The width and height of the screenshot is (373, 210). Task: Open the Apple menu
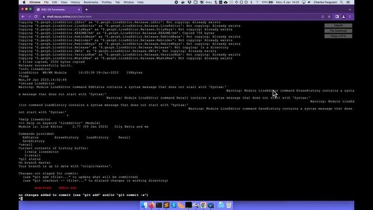[24, 2]
